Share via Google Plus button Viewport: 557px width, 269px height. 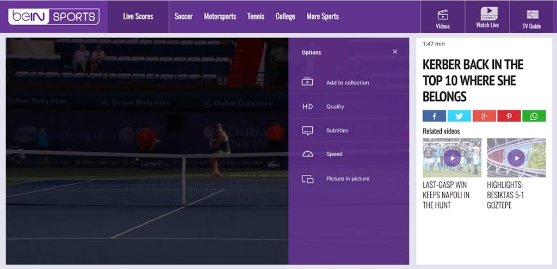484,116
